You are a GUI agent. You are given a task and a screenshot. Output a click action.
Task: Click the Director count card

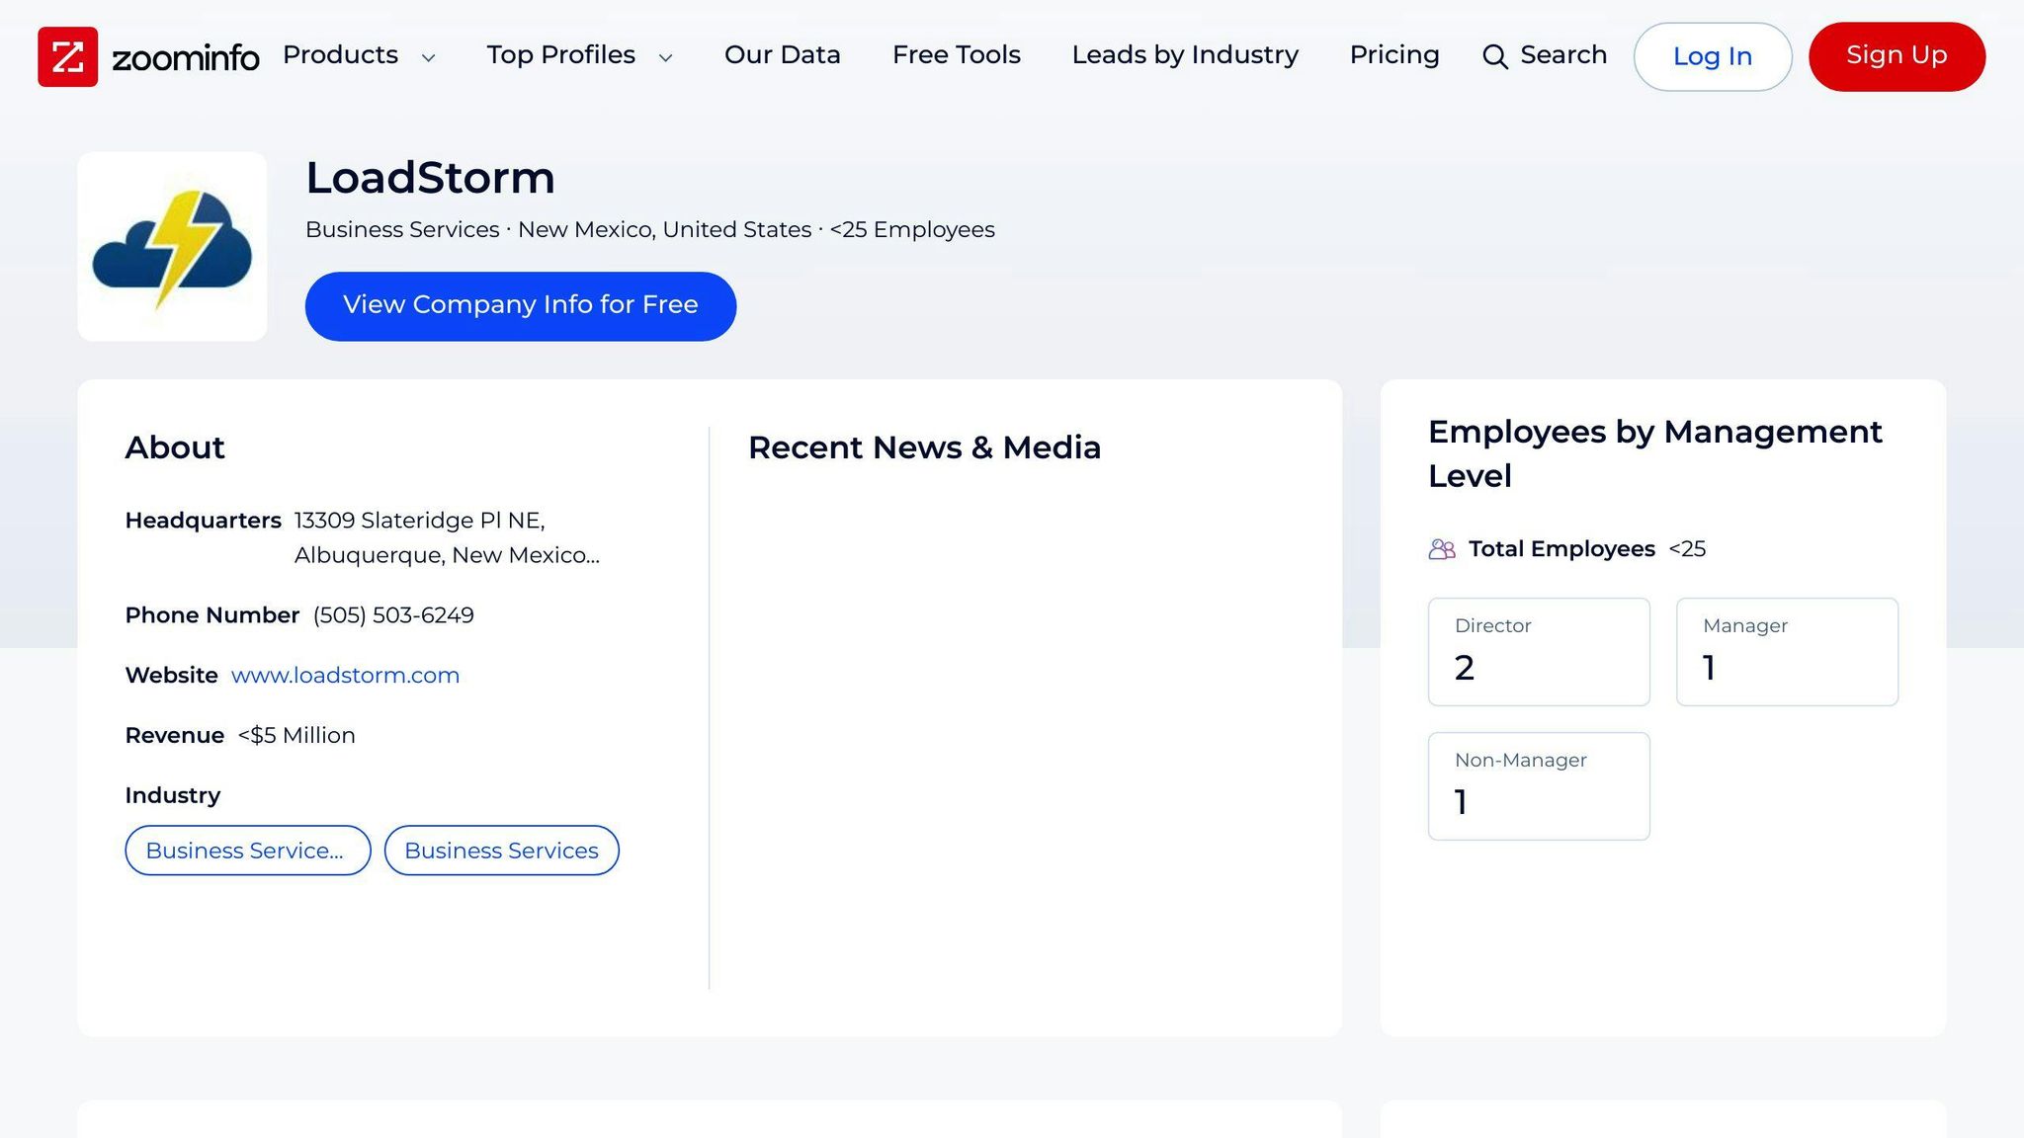click(1539, 652)
